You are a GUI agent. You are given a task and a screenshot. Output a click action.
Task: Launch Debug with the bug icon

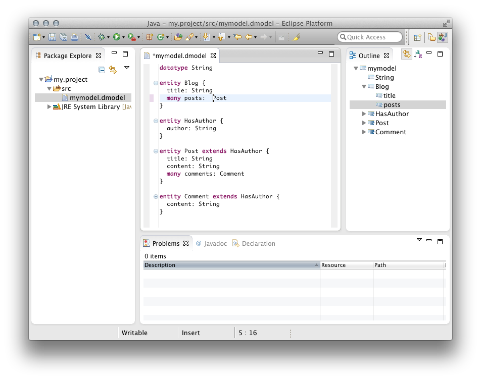coord(102,37)
